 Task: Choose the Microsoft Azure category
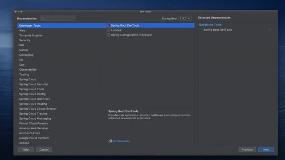pos(61,133)
